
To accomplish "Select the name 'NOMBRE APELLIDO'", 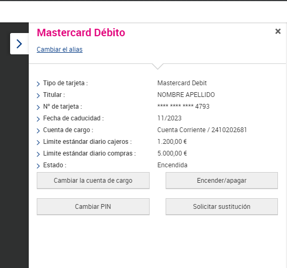I will pyautogui.click(x=186, y=95).
